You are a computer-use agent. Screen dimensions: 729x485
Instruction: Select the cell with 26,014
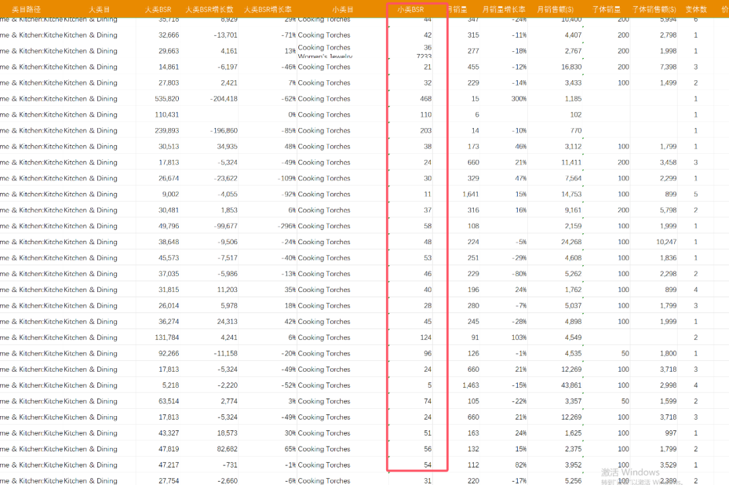click(x=169, y=306)
